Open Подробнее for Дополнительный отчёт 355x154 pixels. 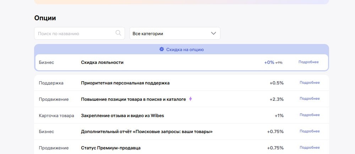click(x=310, y=131)
